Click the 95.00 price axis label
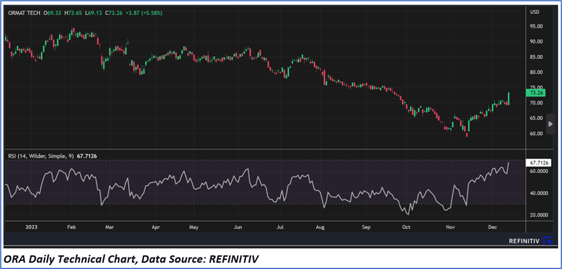The width and height of the screenshot is (562, 269). 536,26
